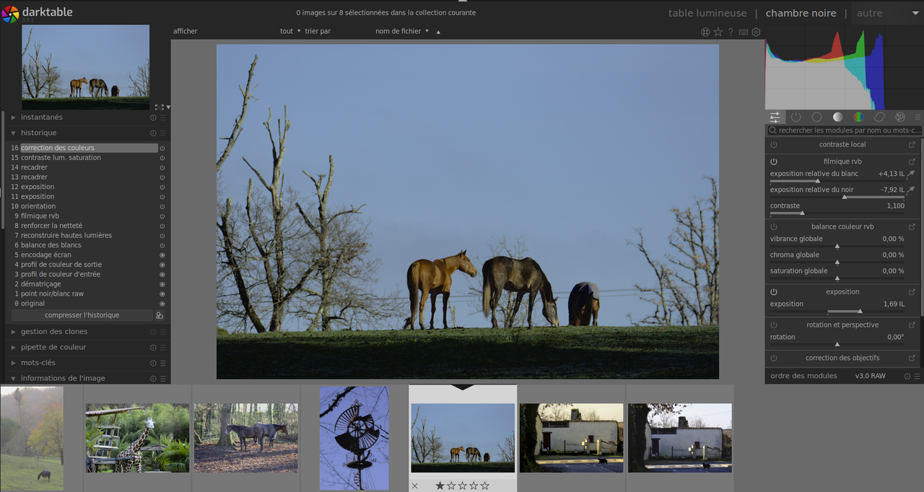
Task: Disable the filmique rvb module
Action: (774, 162)
